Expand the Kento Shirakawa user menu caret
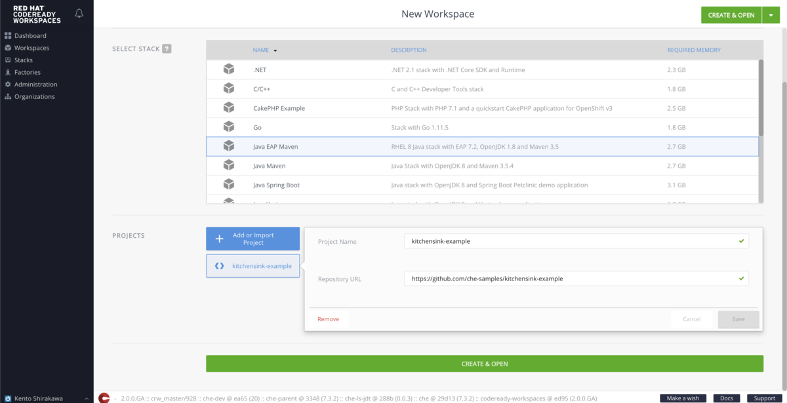Screen dimensions: 787x403 click(x=87, y=398)
